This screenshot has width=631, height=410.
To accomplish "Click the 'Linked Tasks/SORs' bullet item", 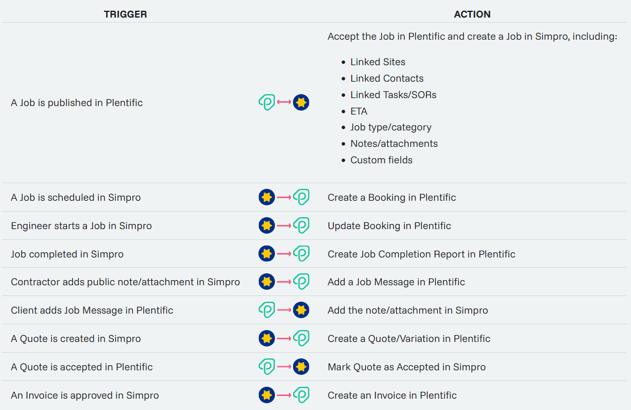I will (393, 95).
